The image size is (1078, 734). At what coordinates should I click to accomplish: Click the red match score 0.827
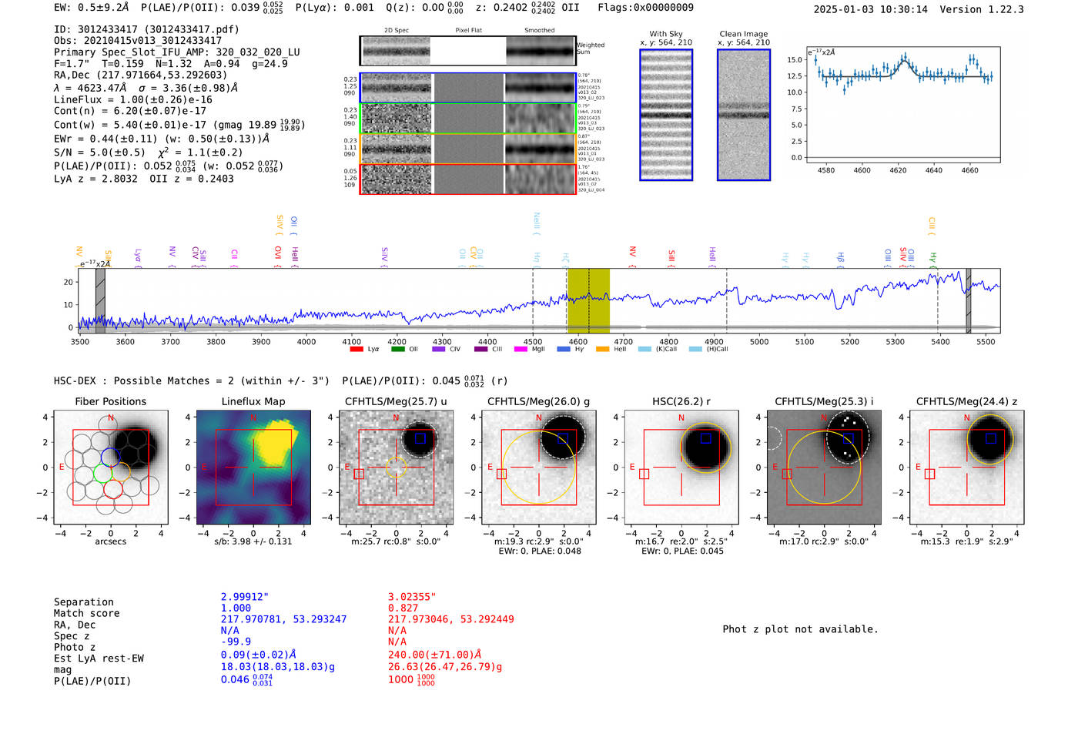(x=403, y=608)
